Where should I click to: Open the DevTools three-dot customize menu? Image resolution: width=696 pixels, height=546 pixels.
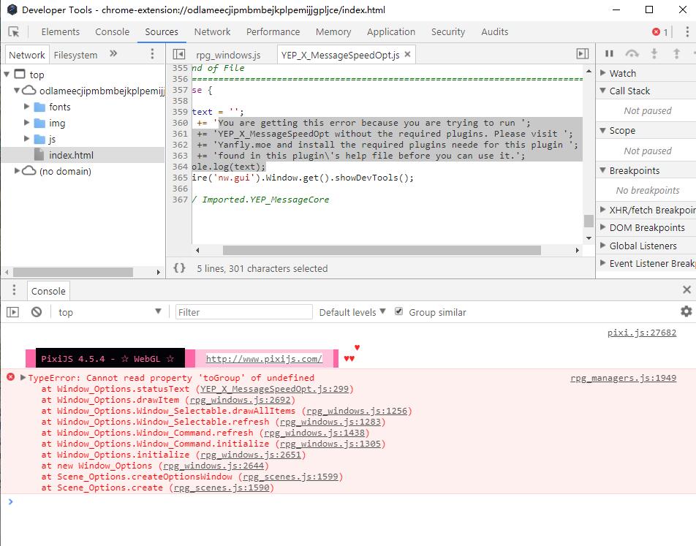point(687,32)
